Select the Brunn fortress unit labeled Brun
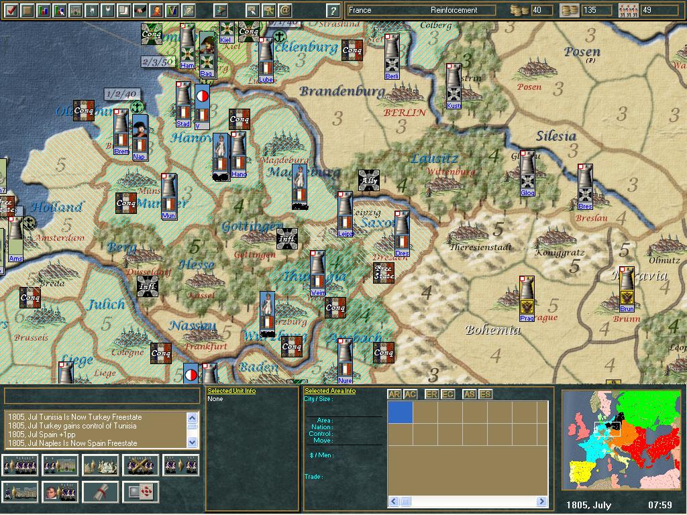Screen dimensions: 687x515 click(627, 289)
